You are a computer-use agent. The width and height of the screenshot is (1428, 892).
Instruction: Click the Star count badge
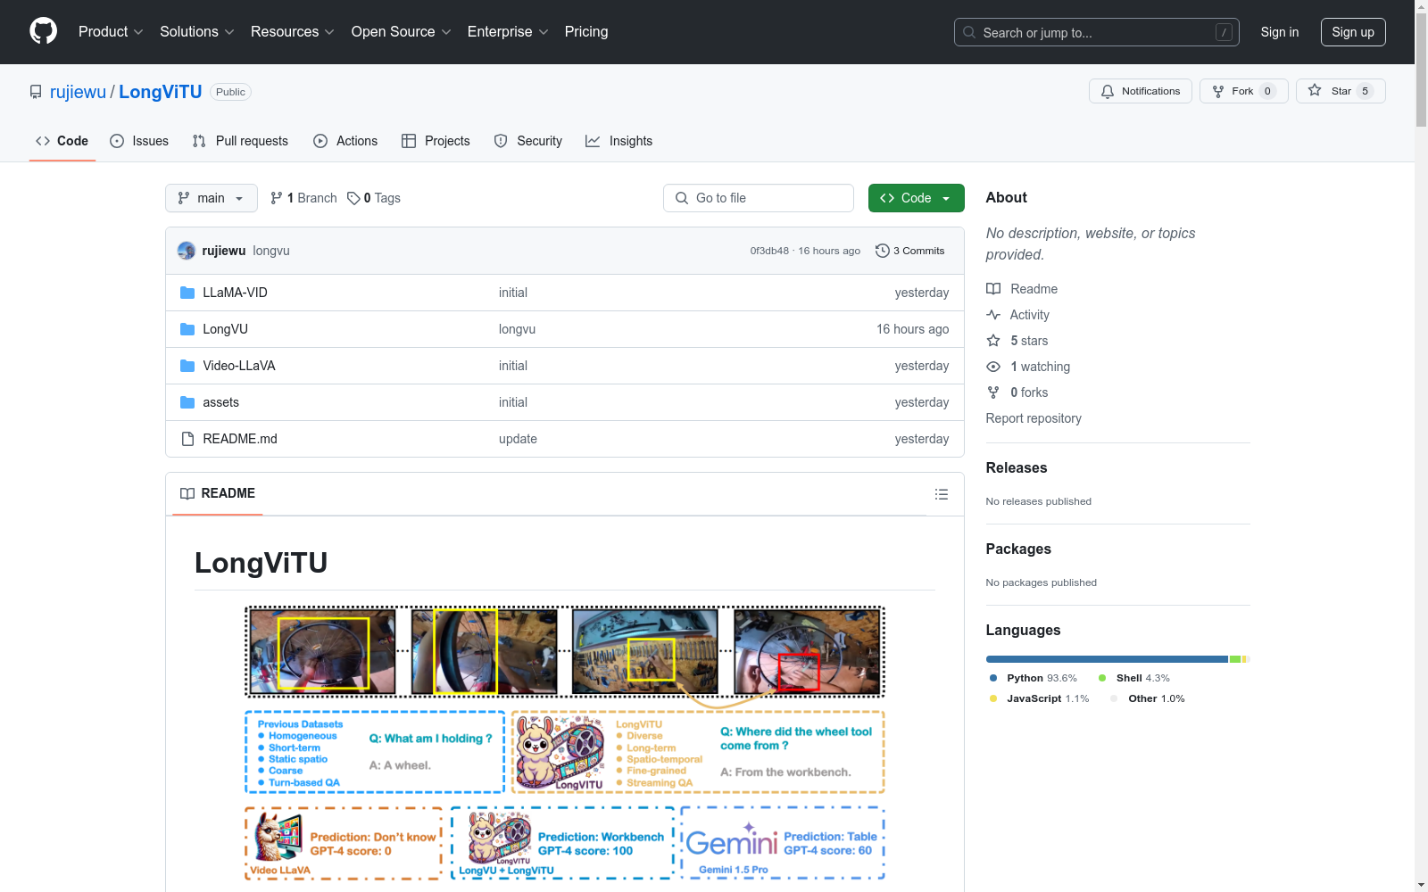pos(1365,91)
